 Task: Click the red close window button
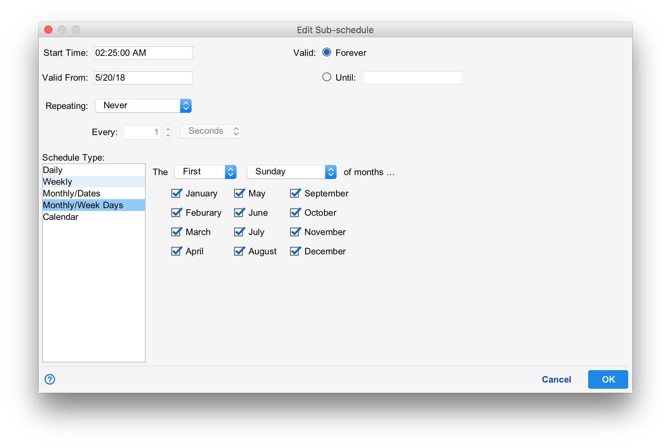coord(48,30)
